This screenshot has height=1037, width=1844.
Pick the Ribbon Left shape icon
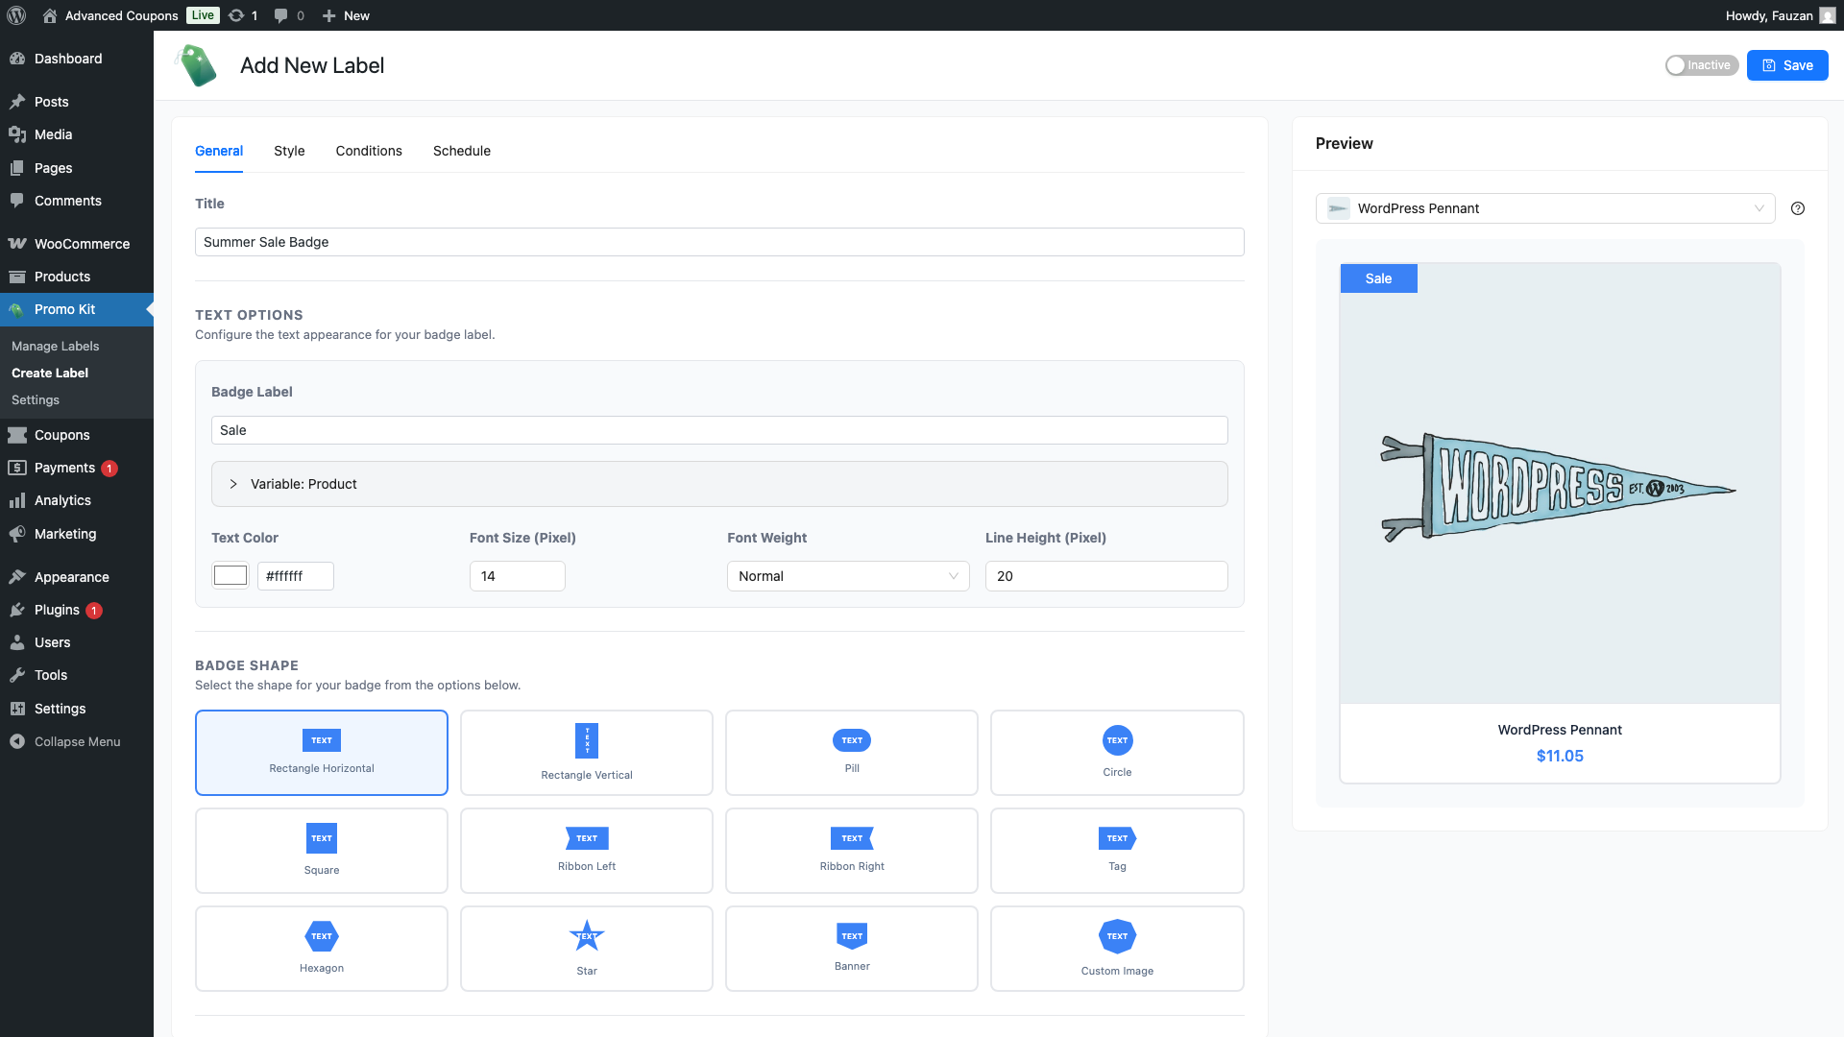click(587, 838)
